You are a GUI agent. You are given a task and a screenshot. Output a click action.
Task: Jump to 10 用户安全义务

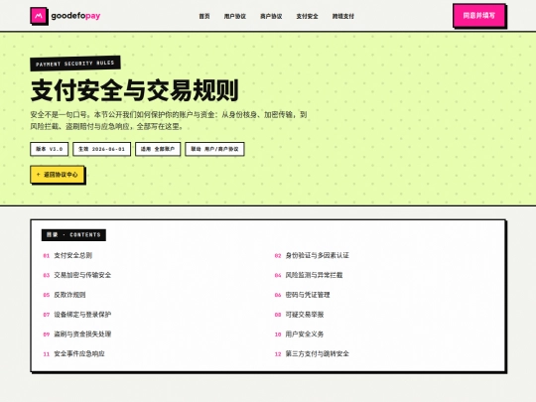[x=299, y=334]
